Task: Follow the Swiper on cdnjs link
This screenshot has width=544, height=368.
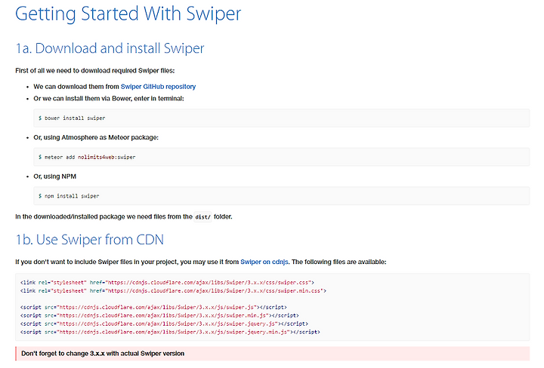Action: tap(264, 262)
